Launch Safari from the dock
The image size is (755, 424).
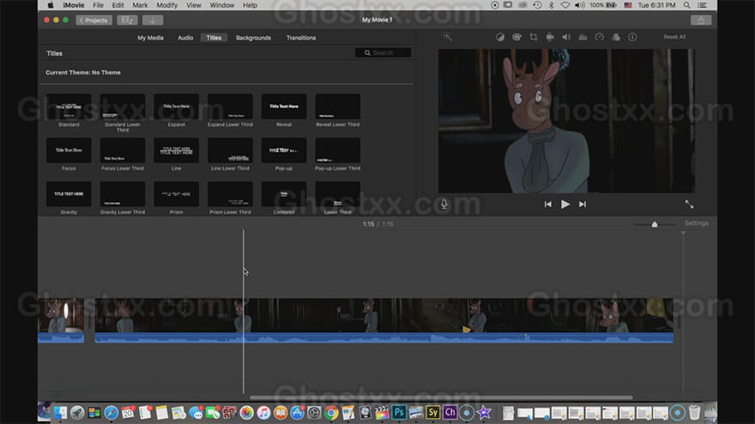pos(112,413)
